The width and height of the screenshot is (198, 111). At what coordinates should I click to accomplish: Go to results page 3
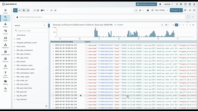(183, 25)
